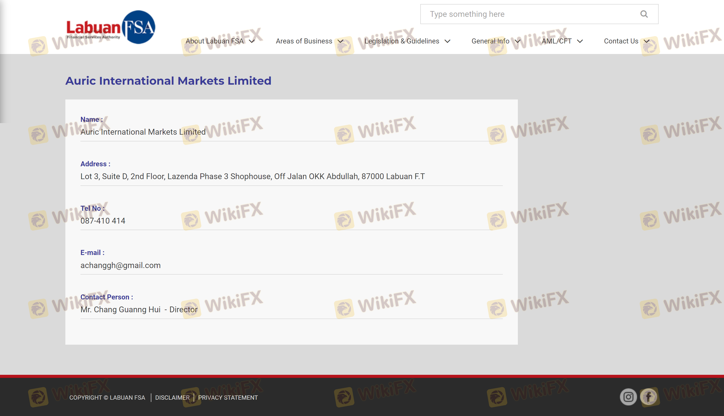Expand the General Info chevron

pos(518,41)
